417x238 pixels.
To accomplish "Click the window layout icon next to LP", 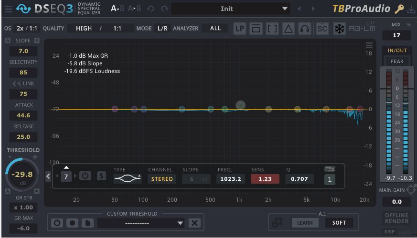I will click(256, 29).
